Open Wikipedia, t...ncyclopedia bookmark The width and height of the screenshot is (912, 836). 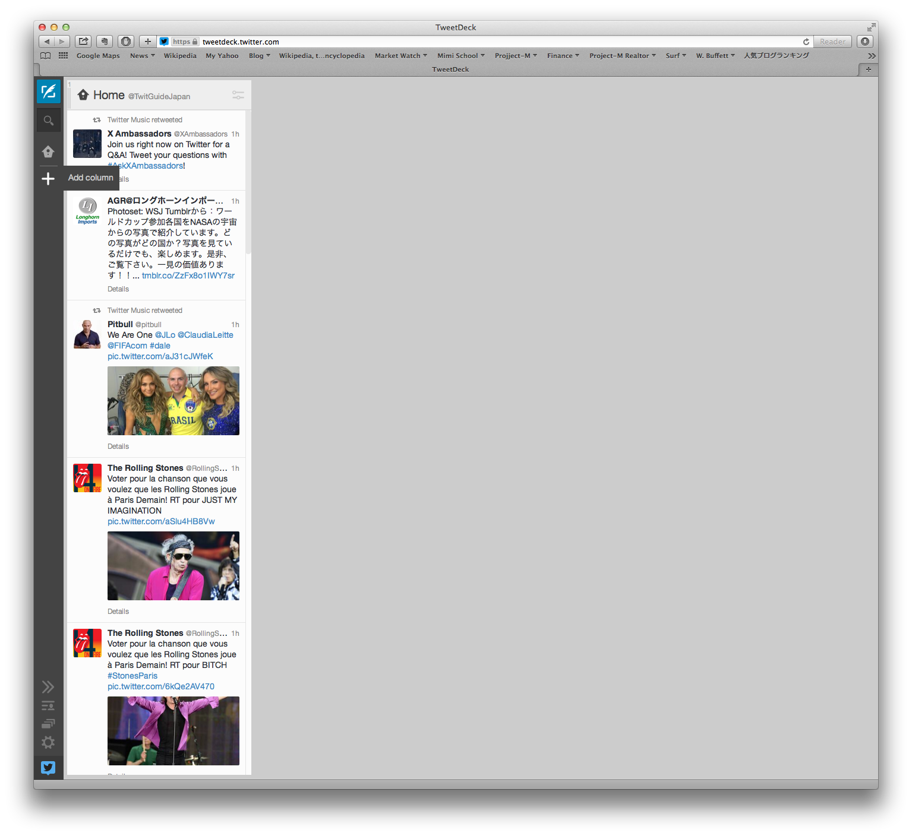[322, 56]
